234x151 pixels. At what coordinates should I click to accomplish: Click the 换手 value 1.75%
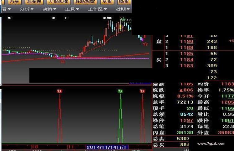click(226, 90)
